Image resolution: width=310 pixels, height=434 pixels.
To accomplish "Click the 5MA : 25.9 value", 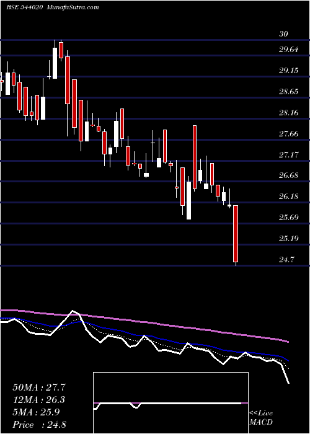I will pos(36,412).
